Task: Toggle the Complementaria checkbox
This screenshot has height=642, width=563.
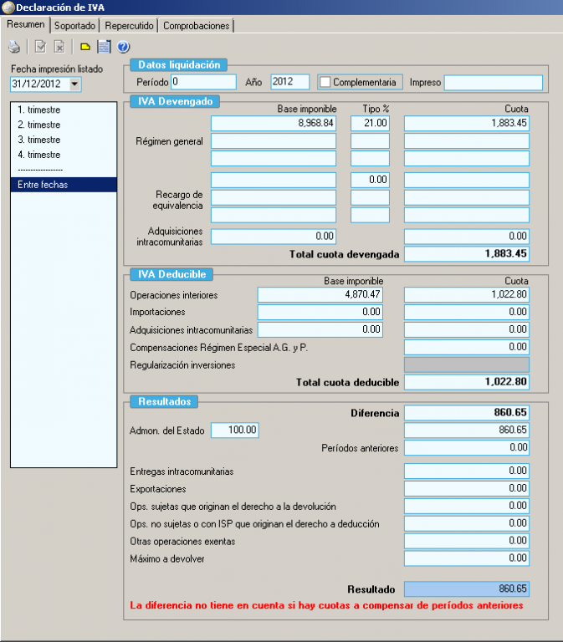Action: [x=325, y=82]
